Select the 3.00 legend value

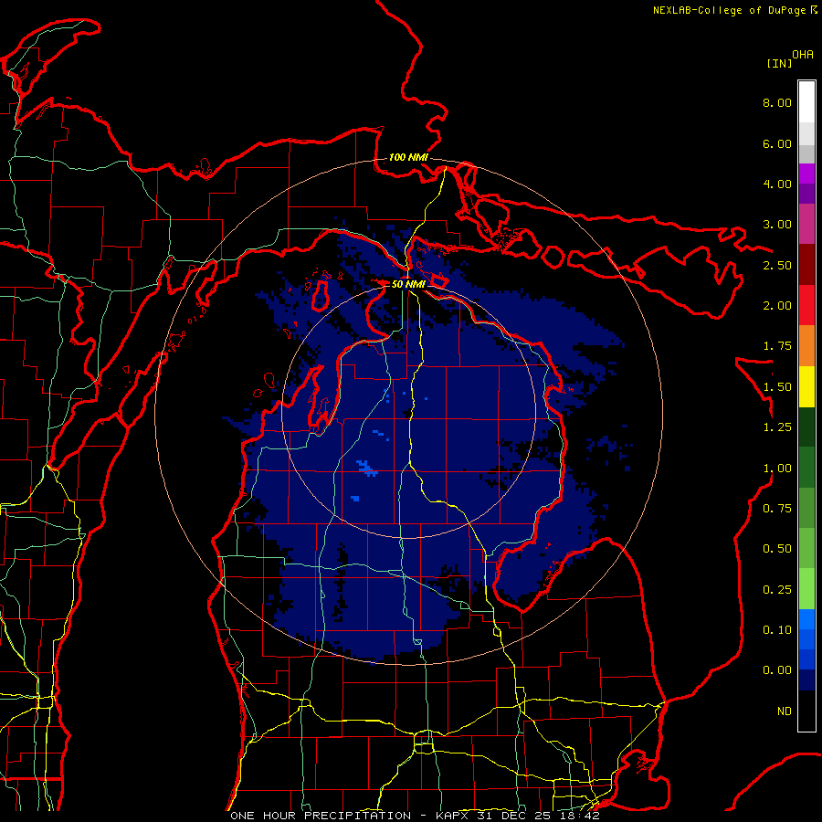(777, 225)
